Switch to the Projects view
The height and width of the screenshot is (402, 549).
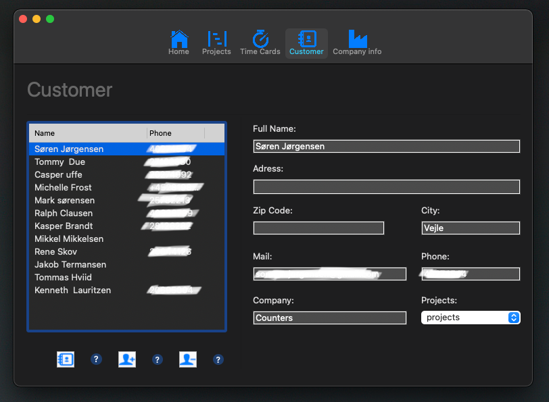[216, 43]
